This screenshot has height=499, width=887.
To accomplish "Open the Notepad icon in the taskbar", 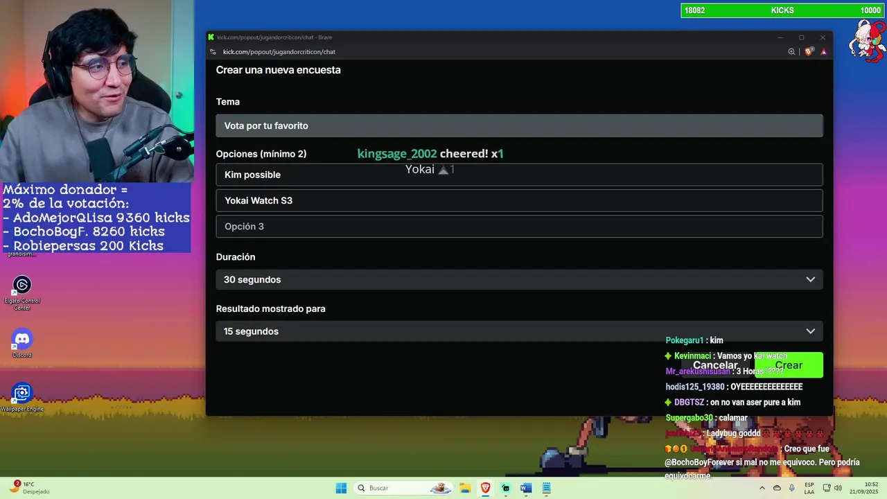I will tap(546, 488).
